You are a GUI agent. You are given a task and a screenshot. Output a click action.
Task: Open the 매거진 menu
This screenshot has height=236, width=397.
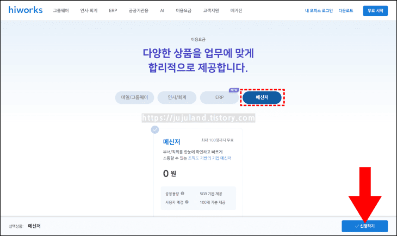pos(236,11)
